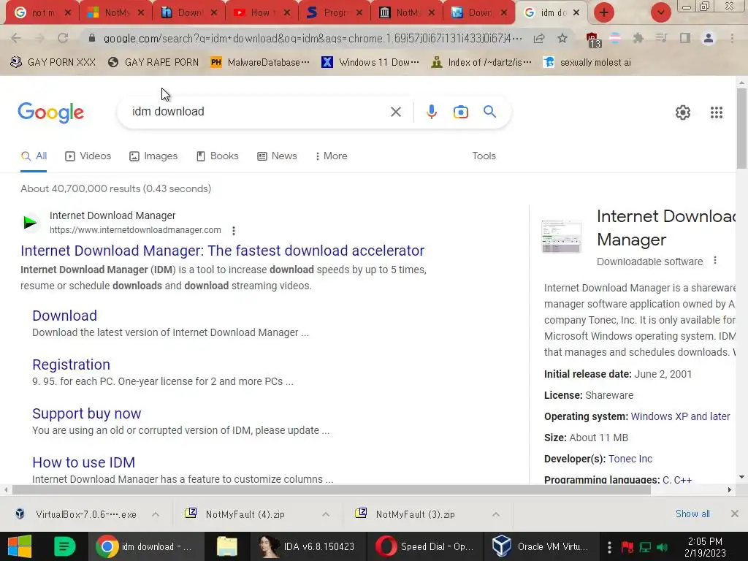Reload the current page
The image size is (748, 561).
[x=63, y=38]
